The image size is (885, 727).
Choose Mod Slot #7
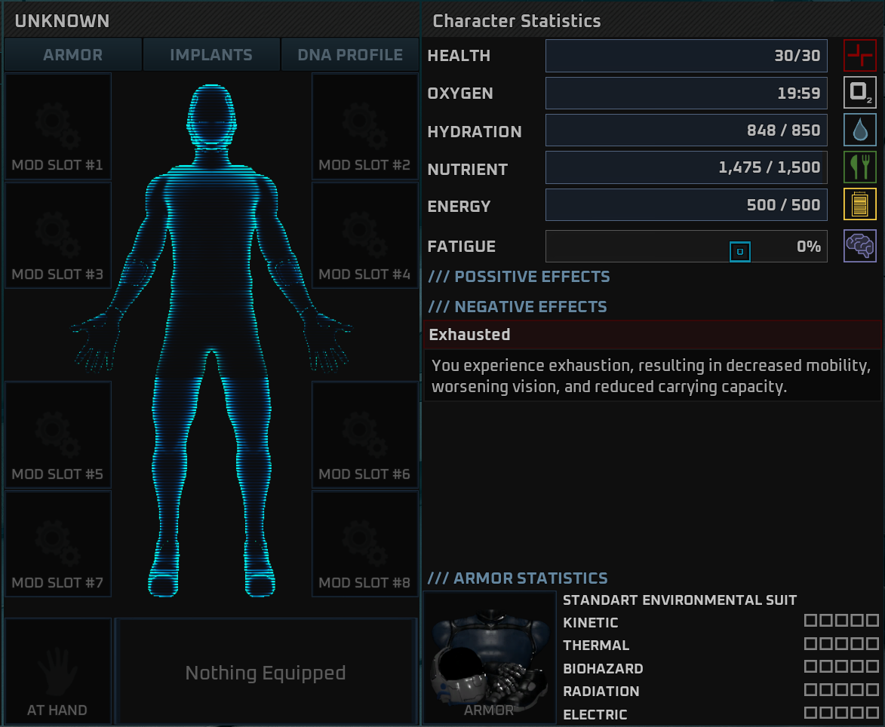(57, 544)
